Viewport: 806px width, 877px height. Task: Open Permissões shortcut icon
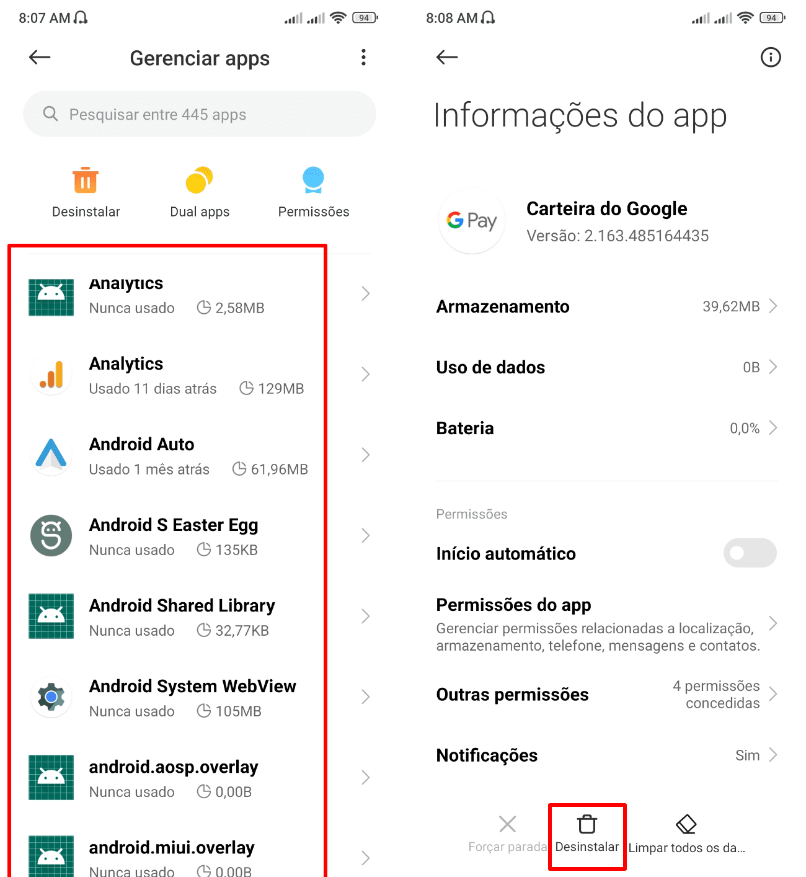pos(313,180)
